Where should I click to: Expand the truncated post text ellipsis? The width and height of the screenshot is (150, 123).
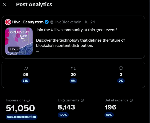pos(37,51)
